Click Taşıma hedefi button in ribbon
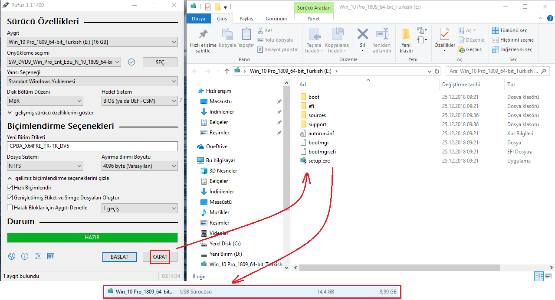Screen dimensions: 555x300 pyautogui.click(x=314, y=40)
